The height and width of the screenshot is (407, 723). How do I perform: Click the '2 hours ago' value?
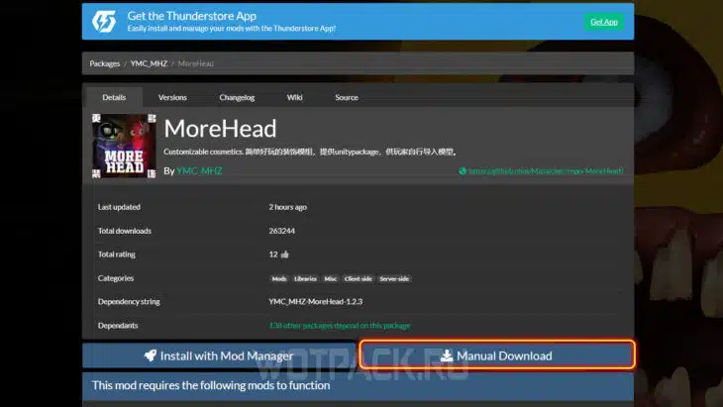(x=288, y=207)
